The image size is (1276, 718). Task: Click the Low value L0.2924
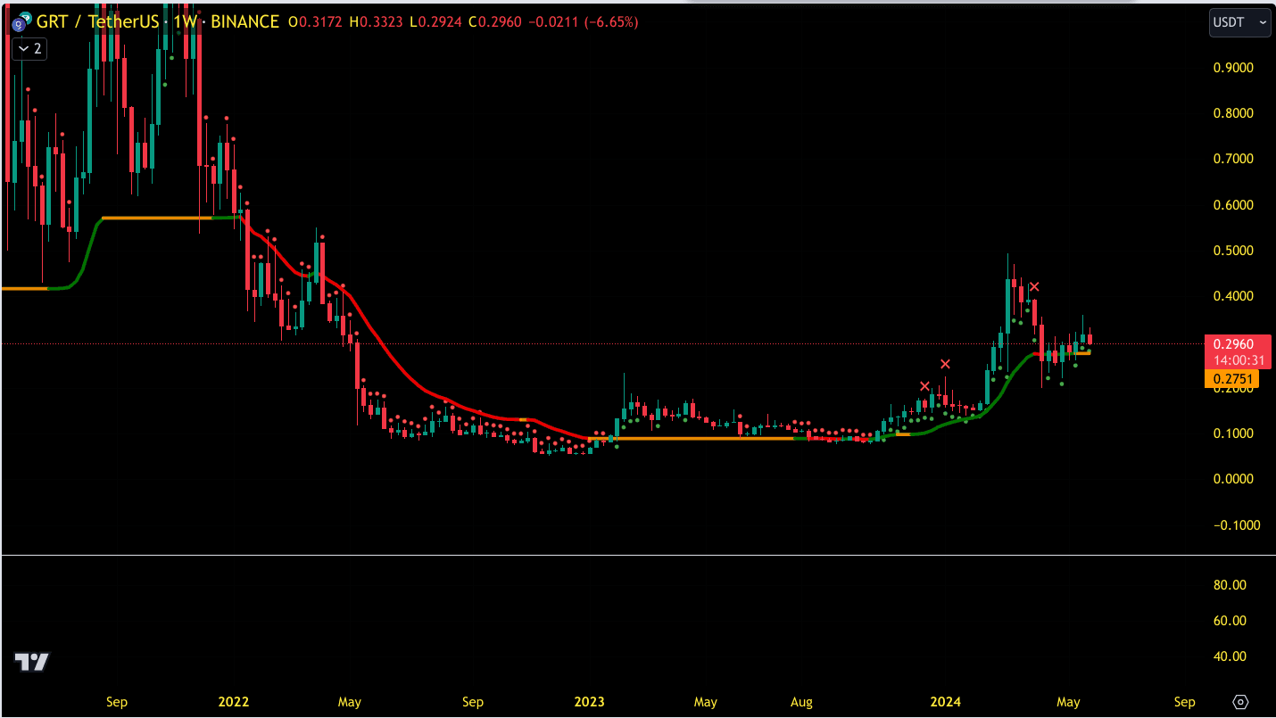click(435, 22)
